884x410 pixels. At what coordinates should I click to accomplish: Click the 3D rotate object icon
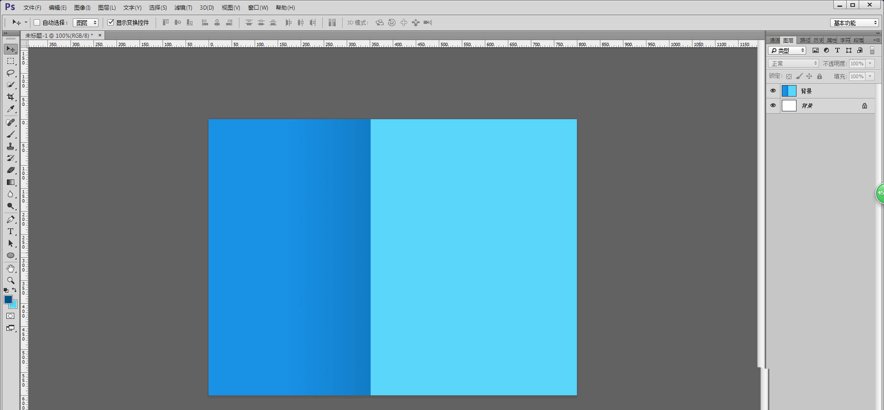pyautogui.click(x=379, y=23)
